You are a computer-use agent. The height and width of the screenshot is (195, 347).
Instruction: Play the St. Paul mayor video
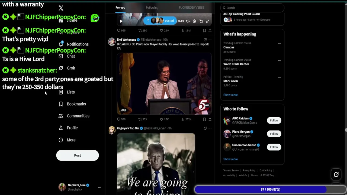[x=164, y=84]
